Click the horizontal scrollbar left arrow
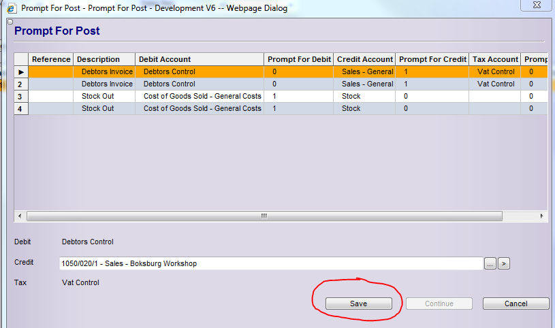Screen dimensions: 555x328 (x=20, y=216)
